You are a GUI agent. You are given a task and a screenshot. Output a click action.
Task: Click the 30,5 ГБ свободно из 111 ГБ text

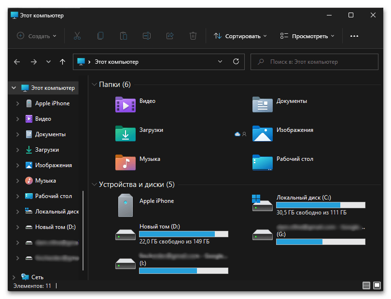[x=311, y=213]
